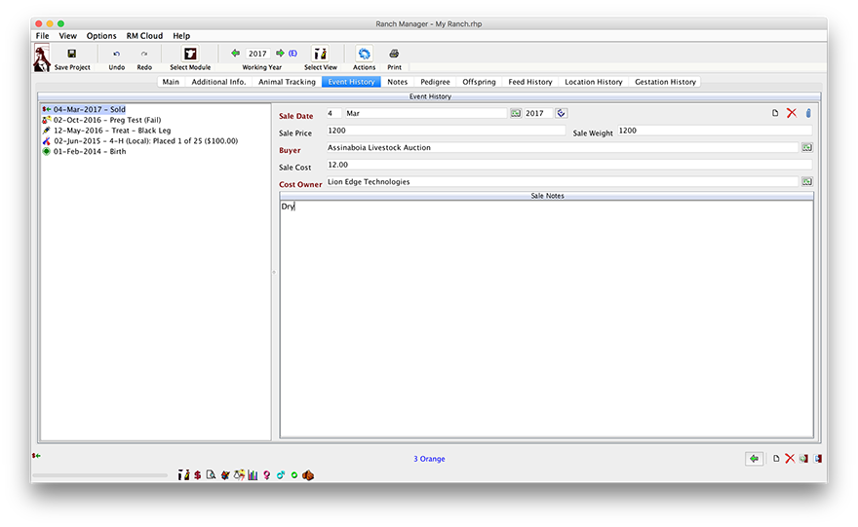Viewport: 858px width, 527px height.
Task: Click the Actions refresh icon
Action: (364, 55)
